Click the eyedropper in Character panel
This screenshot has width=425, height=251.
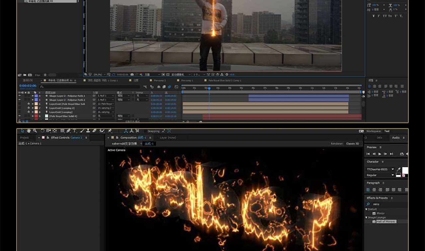point(398,169)
